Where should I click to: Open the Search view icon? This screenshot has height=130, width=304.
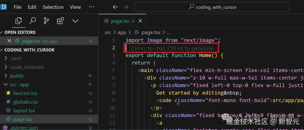(x=33, y=21)
